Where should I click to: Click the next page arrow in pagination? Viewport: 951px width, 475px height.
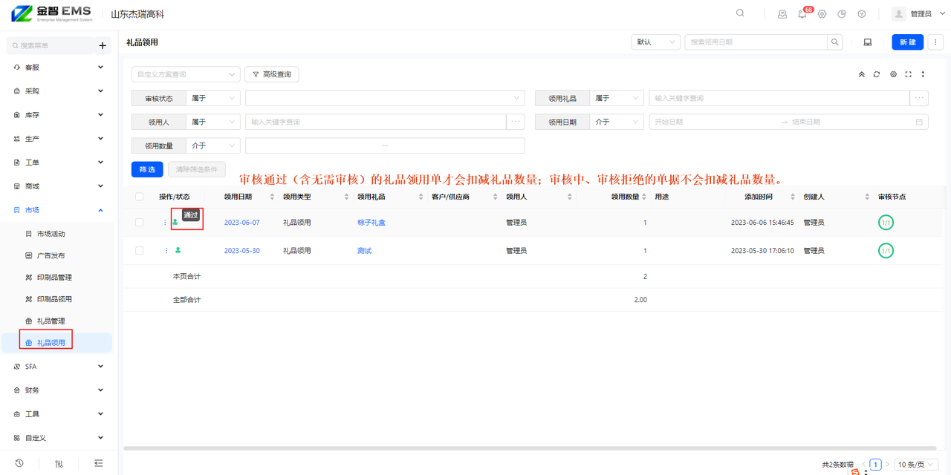pos(887,465)
